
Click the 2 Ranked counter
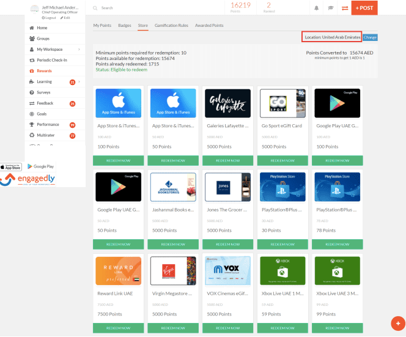[x=269, y=7]
